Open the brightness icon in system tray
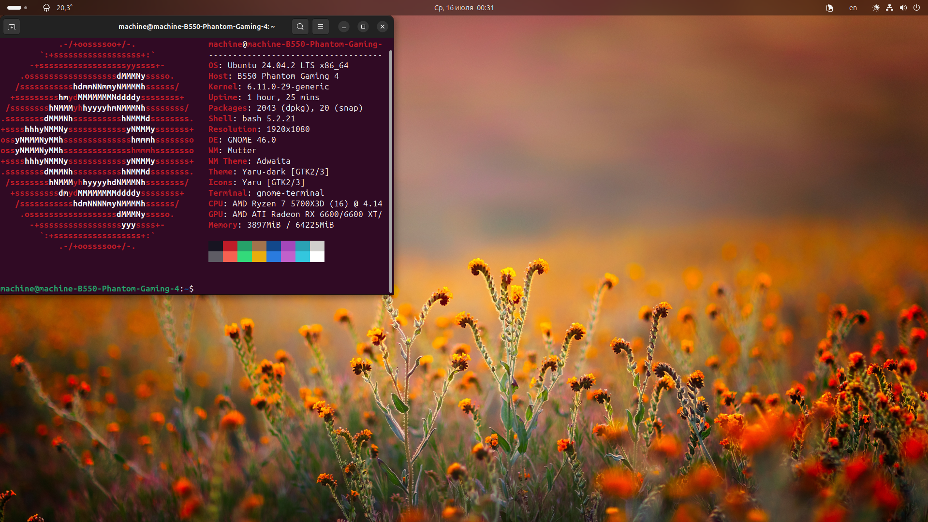Image resolution: width=928 pixels, height=522 pixels. [x=876, y=8]
